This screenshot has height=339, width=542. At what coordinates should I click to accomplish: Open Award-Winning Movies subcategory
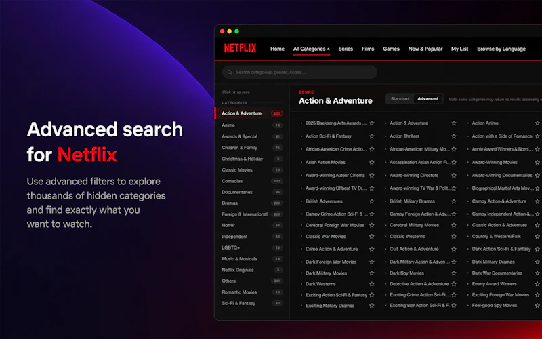[495, 162]
